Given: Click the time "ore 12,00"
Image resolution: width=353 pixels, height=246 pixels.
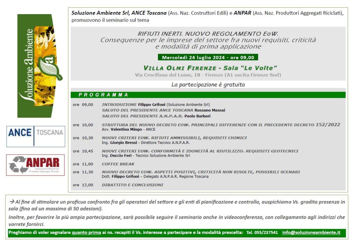Looking at the screenshot, I should [x=83, y=185].
